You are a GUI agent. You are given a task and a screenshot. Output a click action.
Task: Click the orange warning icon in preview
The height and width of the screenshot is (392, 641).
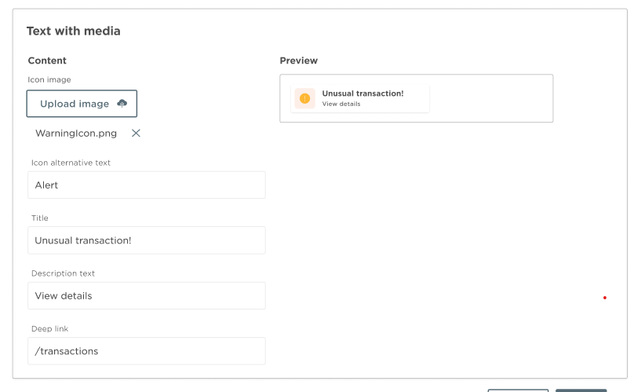pyautogui.click(x=304, y=98)
